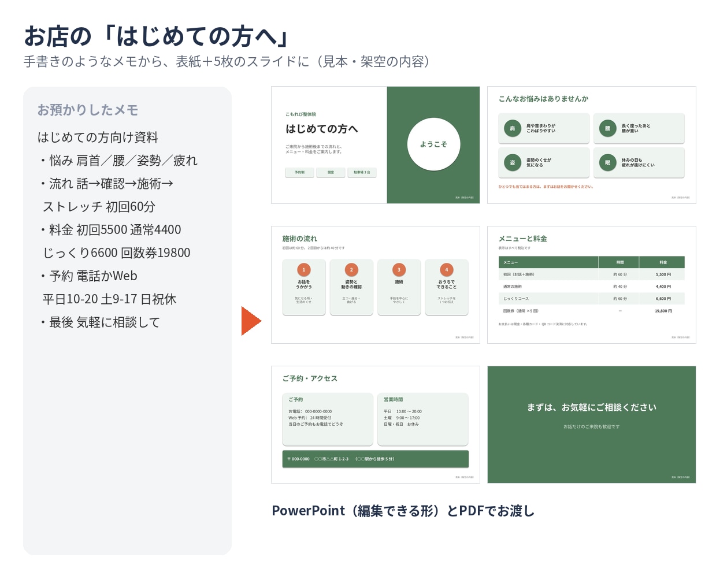
Task: Click the 個室 tag on the cover slide
Action: coord(331,172)
